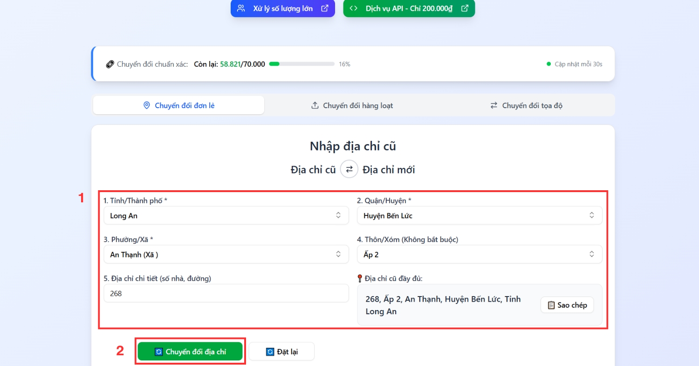Click the location pin icon on single conversion tab

coord(147,105)
